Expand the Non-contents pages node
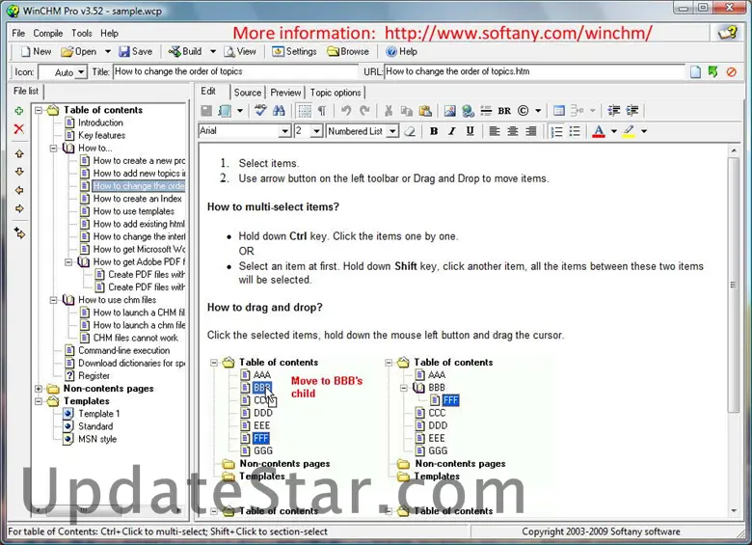Screen dimensions: 752x545 tap(39, 389)
